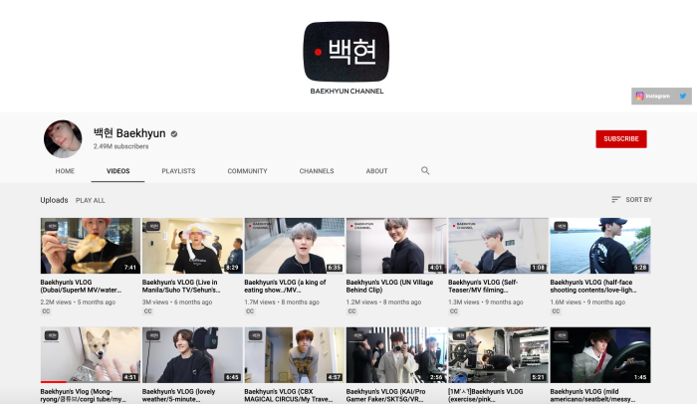Viewport: 697px width, 404px height.
Task: Open the Playlists tab
Action: (x=178, y=171)
